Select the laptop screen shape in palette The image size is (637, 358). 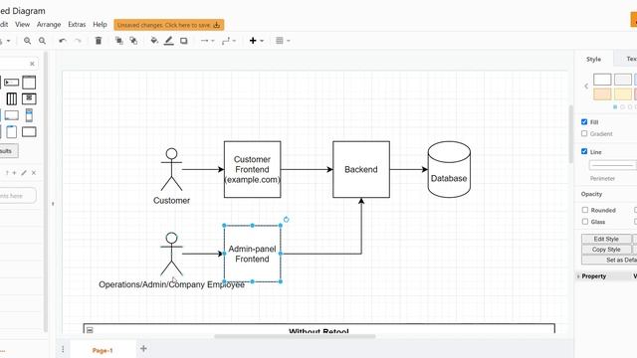(x=11, y=115)
